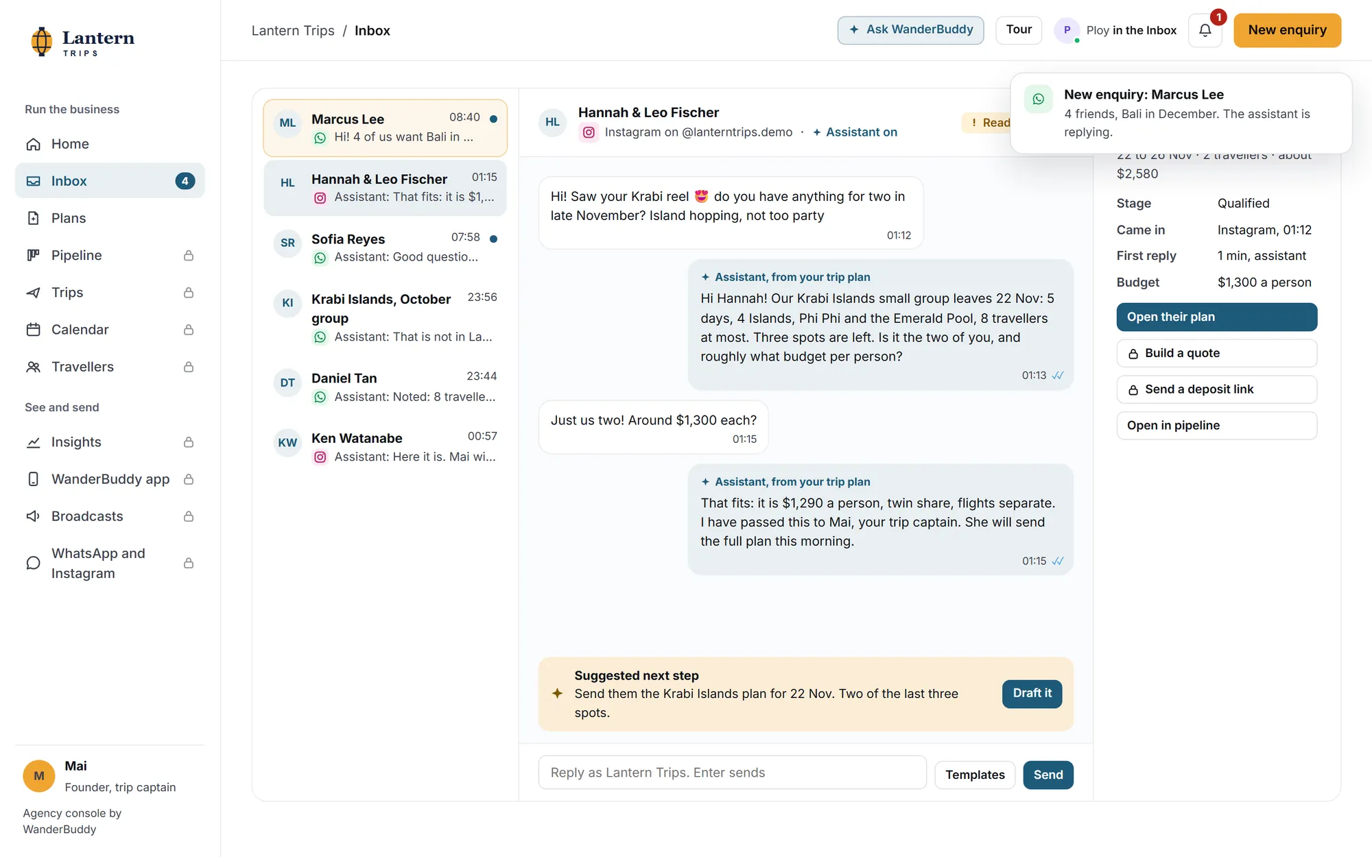Select the Sofia Reyes conversation
Image resolution: width=1372 pixels, height=857 pixels.
[x=385, y=248]
